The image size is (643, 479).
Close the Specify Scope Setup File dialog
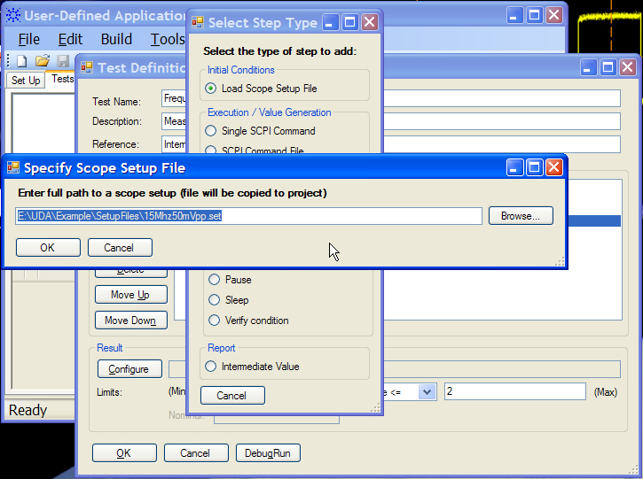point(553,167)
